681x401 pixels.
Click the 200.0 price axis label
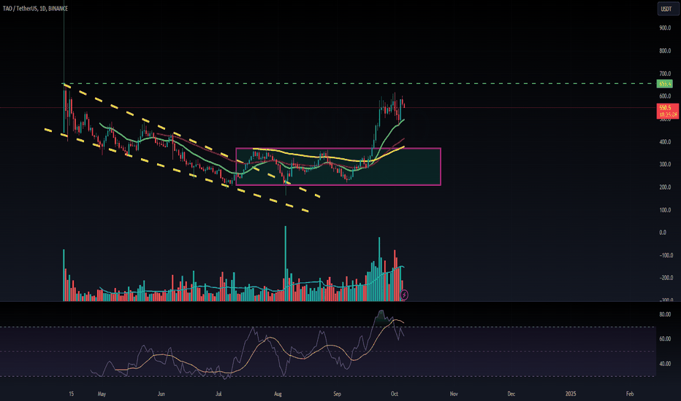coord(665,187)
